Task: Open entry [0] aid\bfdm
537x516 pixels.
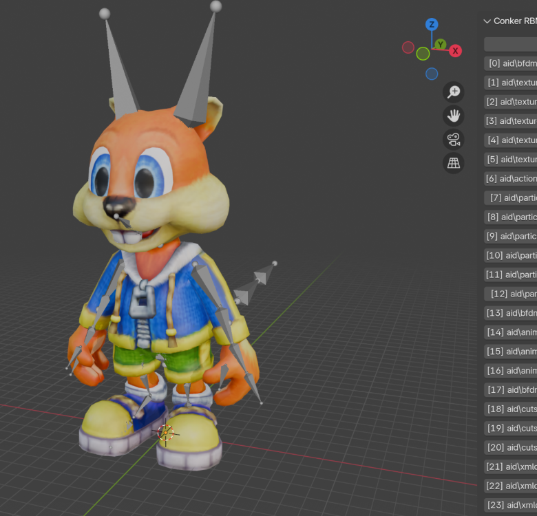Action: coord(510,63)
